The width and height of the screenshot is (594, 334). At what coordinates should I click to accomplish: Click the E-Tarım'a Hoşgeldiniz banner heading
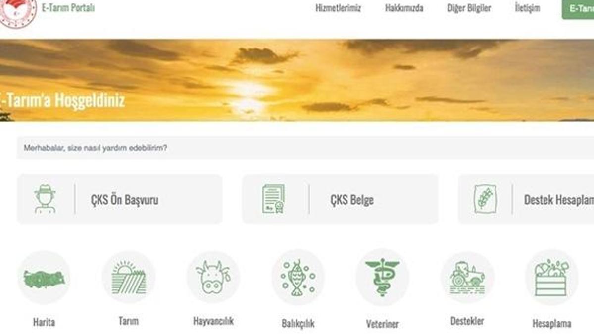62,100
